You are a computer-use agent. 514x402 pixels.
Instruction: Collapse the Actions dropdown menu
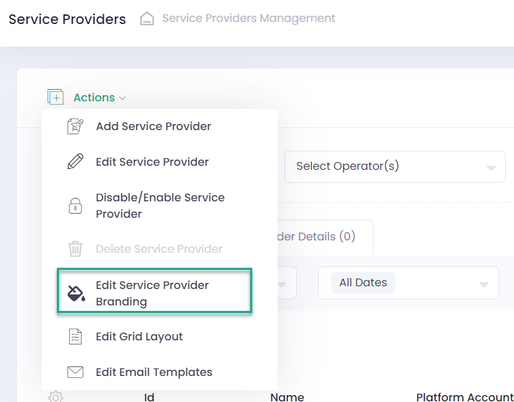coord(99,97)
